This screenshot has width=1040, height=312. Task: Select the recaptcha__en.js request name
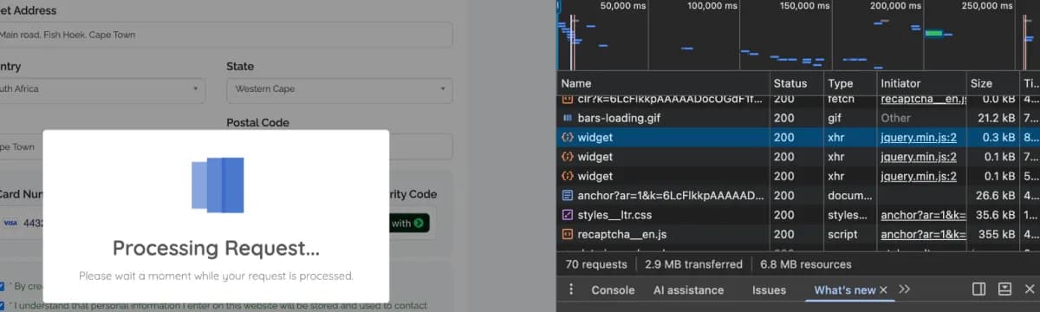coord(621,234)
